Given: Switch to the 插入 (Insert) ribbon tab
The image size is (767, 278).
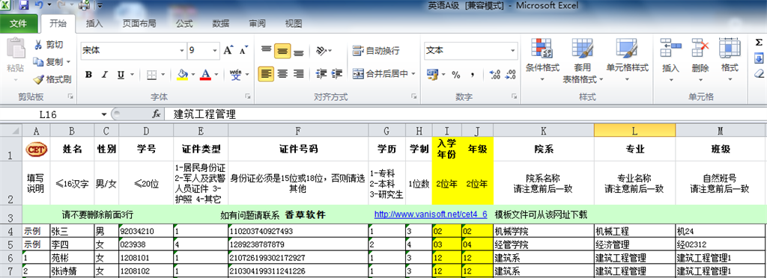Looking at the screenshot, I should tap(94, 23).
